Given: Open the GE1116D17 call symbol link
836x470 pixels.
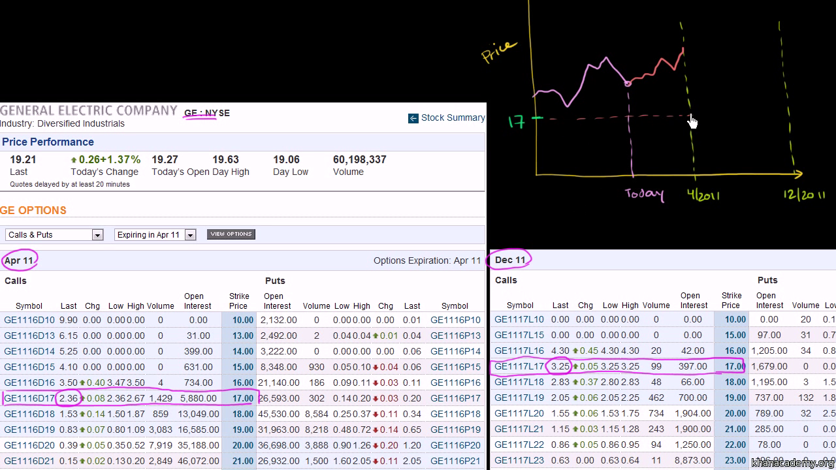Looking at the screenshot, I should click(x=29, y=398).
